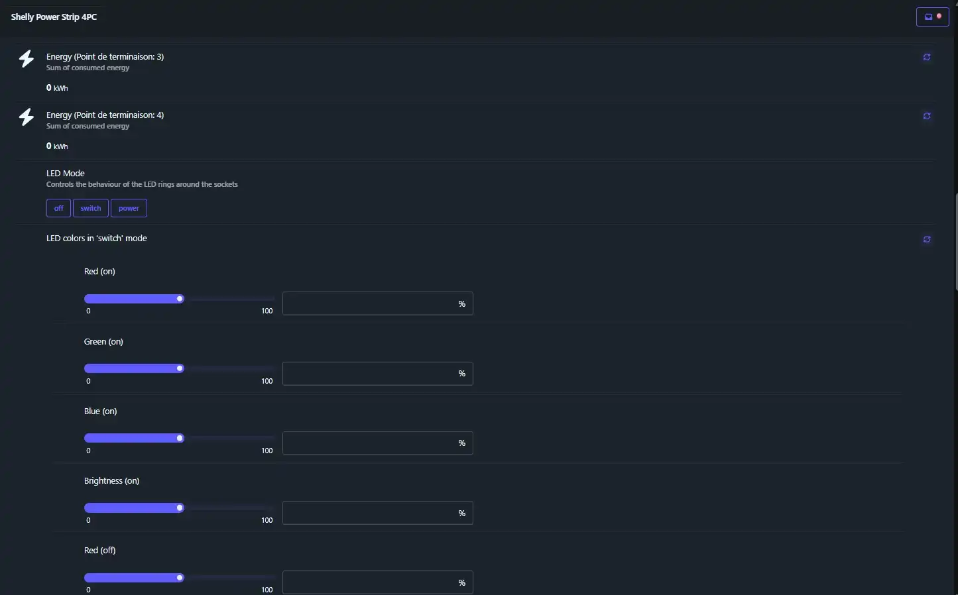958x595 pixels.
Task: Refresh LED colors in 'switch' mode
Action: point(926,239)
